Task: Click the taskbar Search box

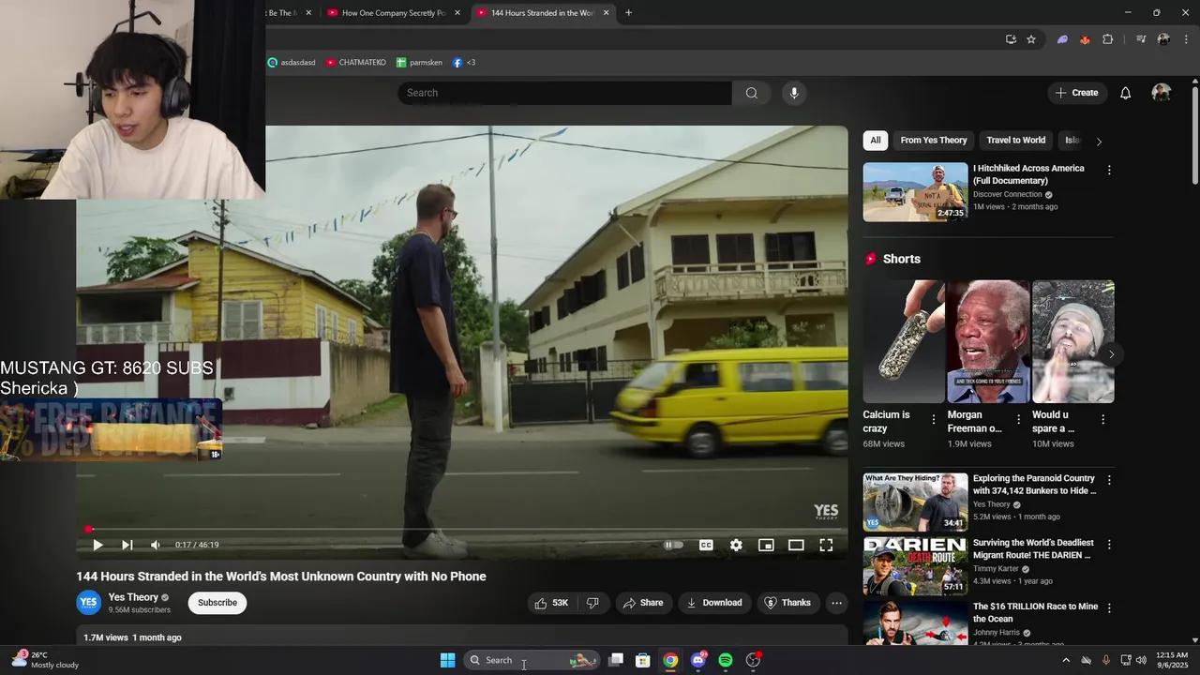Action: pyautogui.click(x=532, y=660)
